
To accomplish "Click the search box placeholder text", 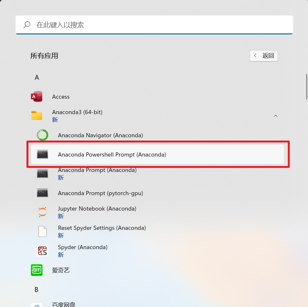I will [x=60, y=25].
